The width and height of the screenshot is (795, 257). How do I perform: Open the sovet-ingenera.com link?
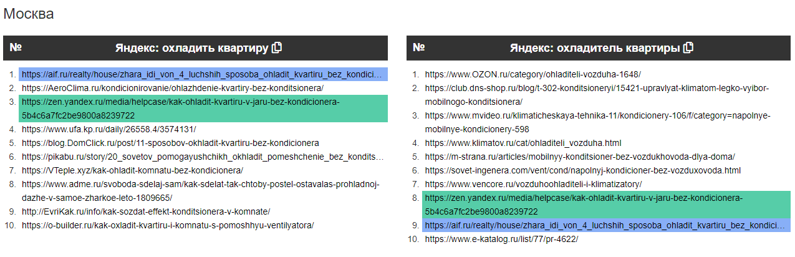click(x=583, y=170)
